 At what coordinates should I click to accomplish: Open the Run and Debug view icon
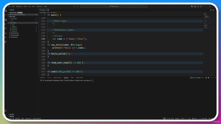(6, 24)
